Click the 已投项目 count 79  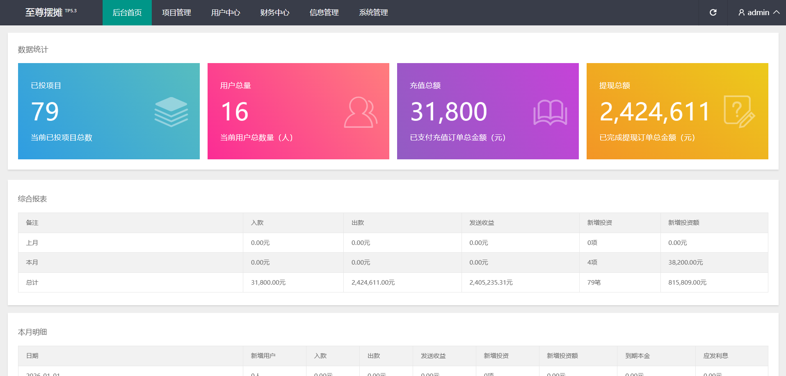pos(45,111)
